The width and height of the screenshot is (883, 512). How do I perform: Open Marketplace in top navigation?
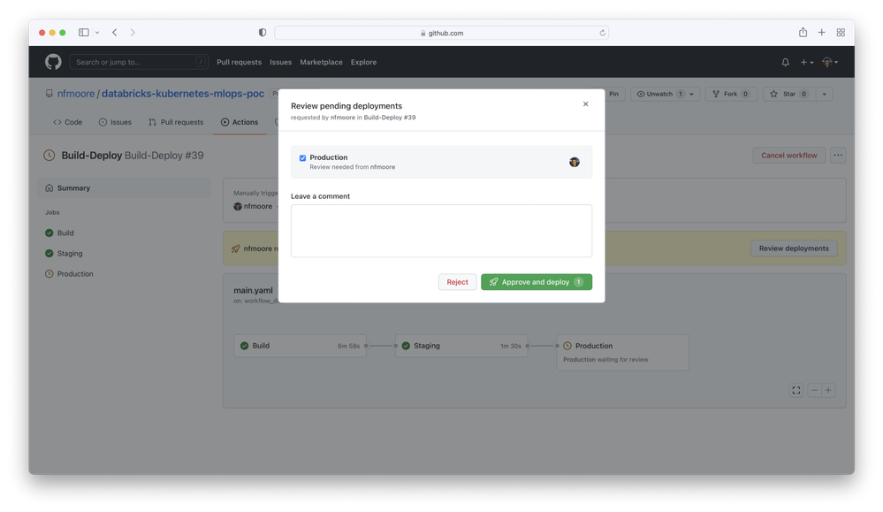pos(321,62)
